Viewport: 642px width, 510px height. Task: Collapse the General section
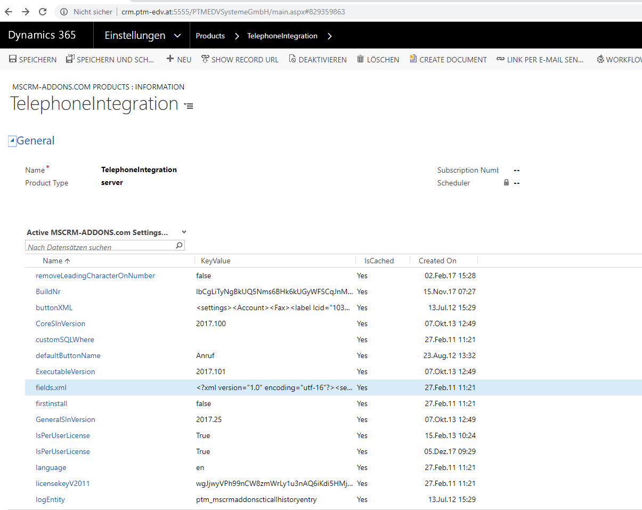pyautogui.click(x=12, y=141)
